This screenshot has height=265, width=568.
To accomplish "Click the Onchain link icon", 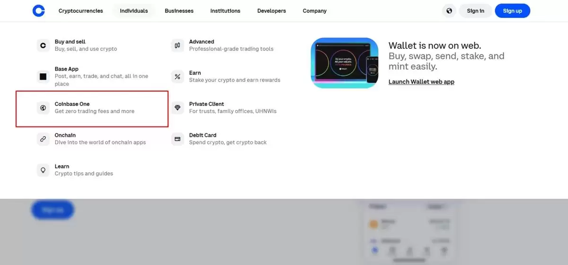I will click(43, 139).
